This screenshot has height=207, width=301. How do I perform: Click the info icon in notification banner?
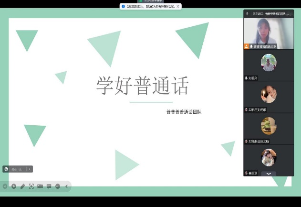[x=123, y=7]
